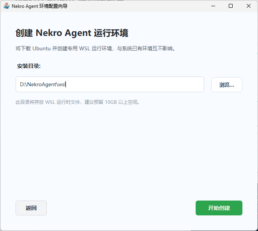
Task: Click the install directory input field
Action: coord(110,84)
